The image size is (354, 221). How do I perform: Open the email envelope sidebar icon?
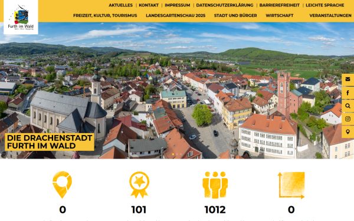pos(348,80)
